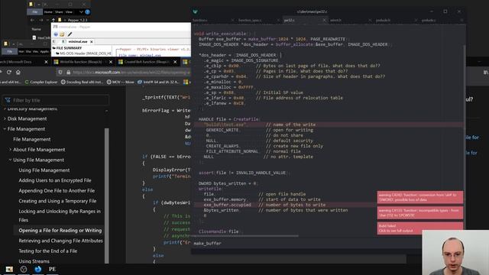Click the browser reload icon
The image size is (489, 275).
8,72
